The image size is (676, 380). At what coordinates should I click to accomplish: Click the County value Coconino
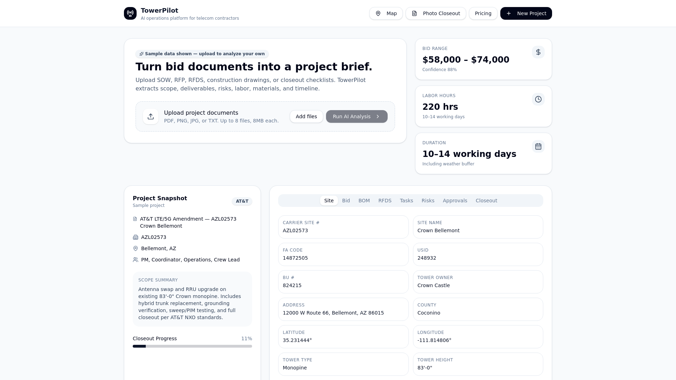(x=428, y=313)
